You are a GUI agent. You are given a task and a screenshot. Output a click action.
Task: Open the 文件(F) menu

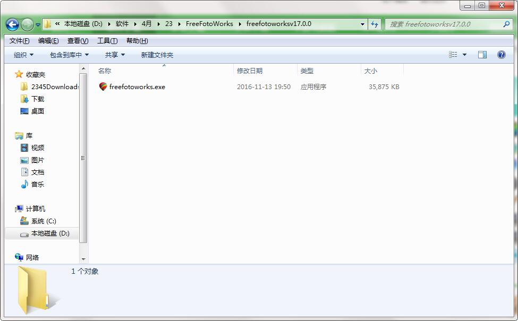point(19,40)
